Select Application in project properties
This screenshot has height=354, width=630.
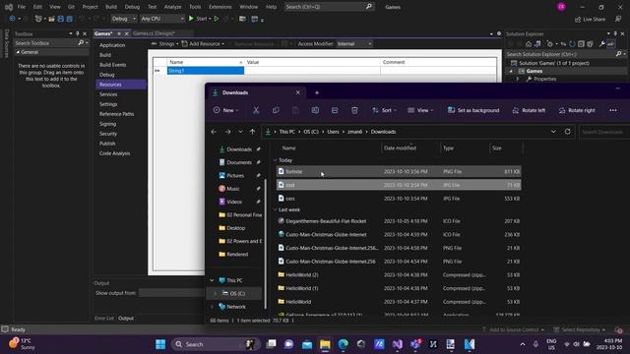tap(112, 45)
